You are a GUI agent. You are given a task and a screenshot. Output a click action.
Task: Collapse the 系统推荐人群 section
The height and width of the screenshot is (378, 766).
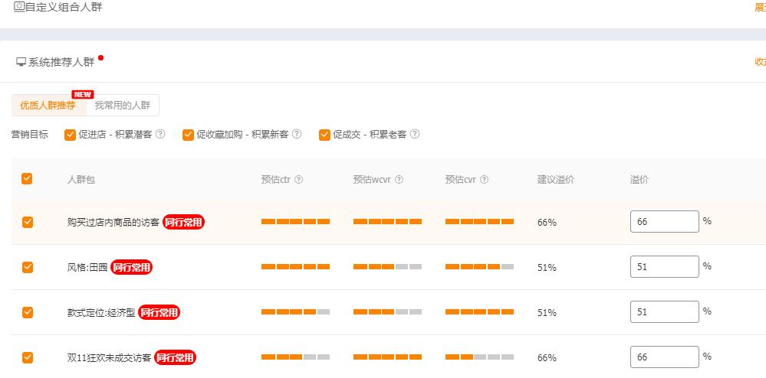tap(760, 62)
